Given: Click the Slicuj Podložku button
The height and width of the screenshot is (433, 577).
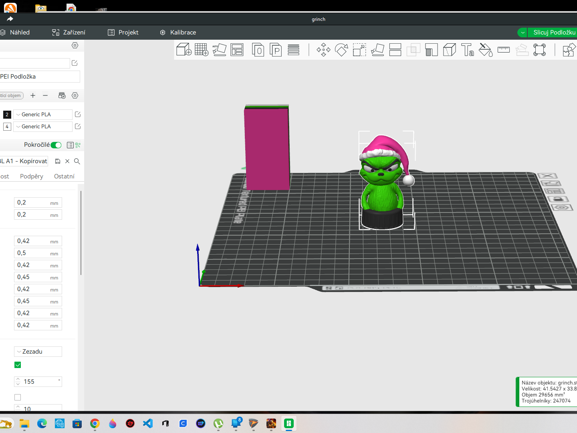Looking at the screenshot, I should (x=553, y=32).
